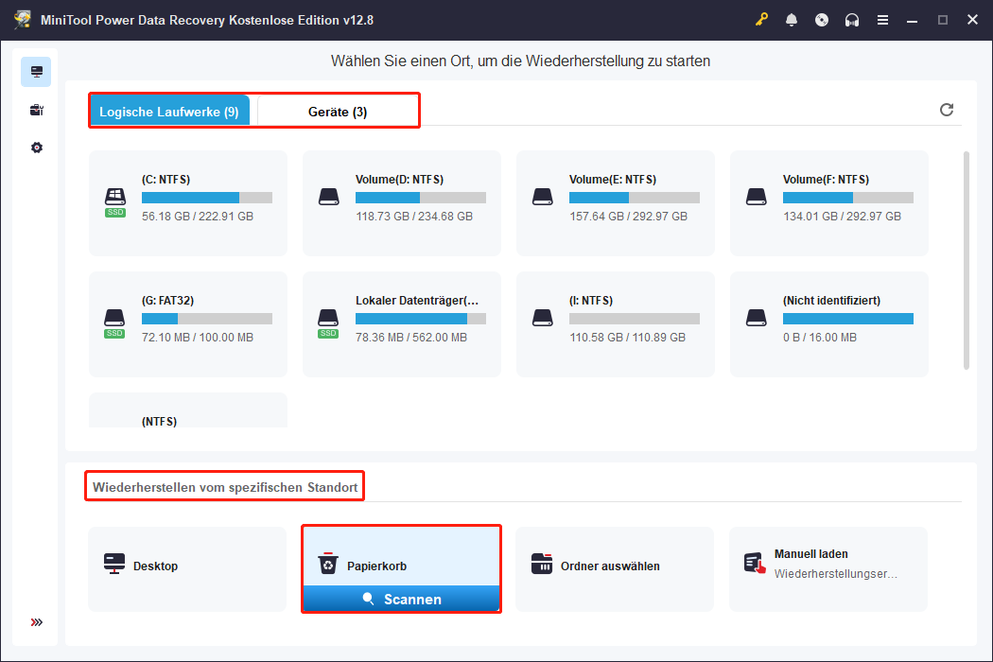993x662 pixels.
Task: Open the hamburger menu in title bar
Action: coord(882,20)
